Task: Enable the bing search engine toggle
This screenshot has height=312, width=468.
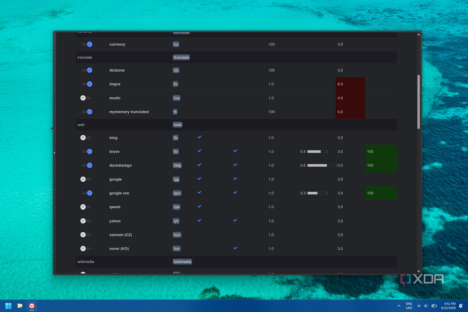Action: pos(86,138)
